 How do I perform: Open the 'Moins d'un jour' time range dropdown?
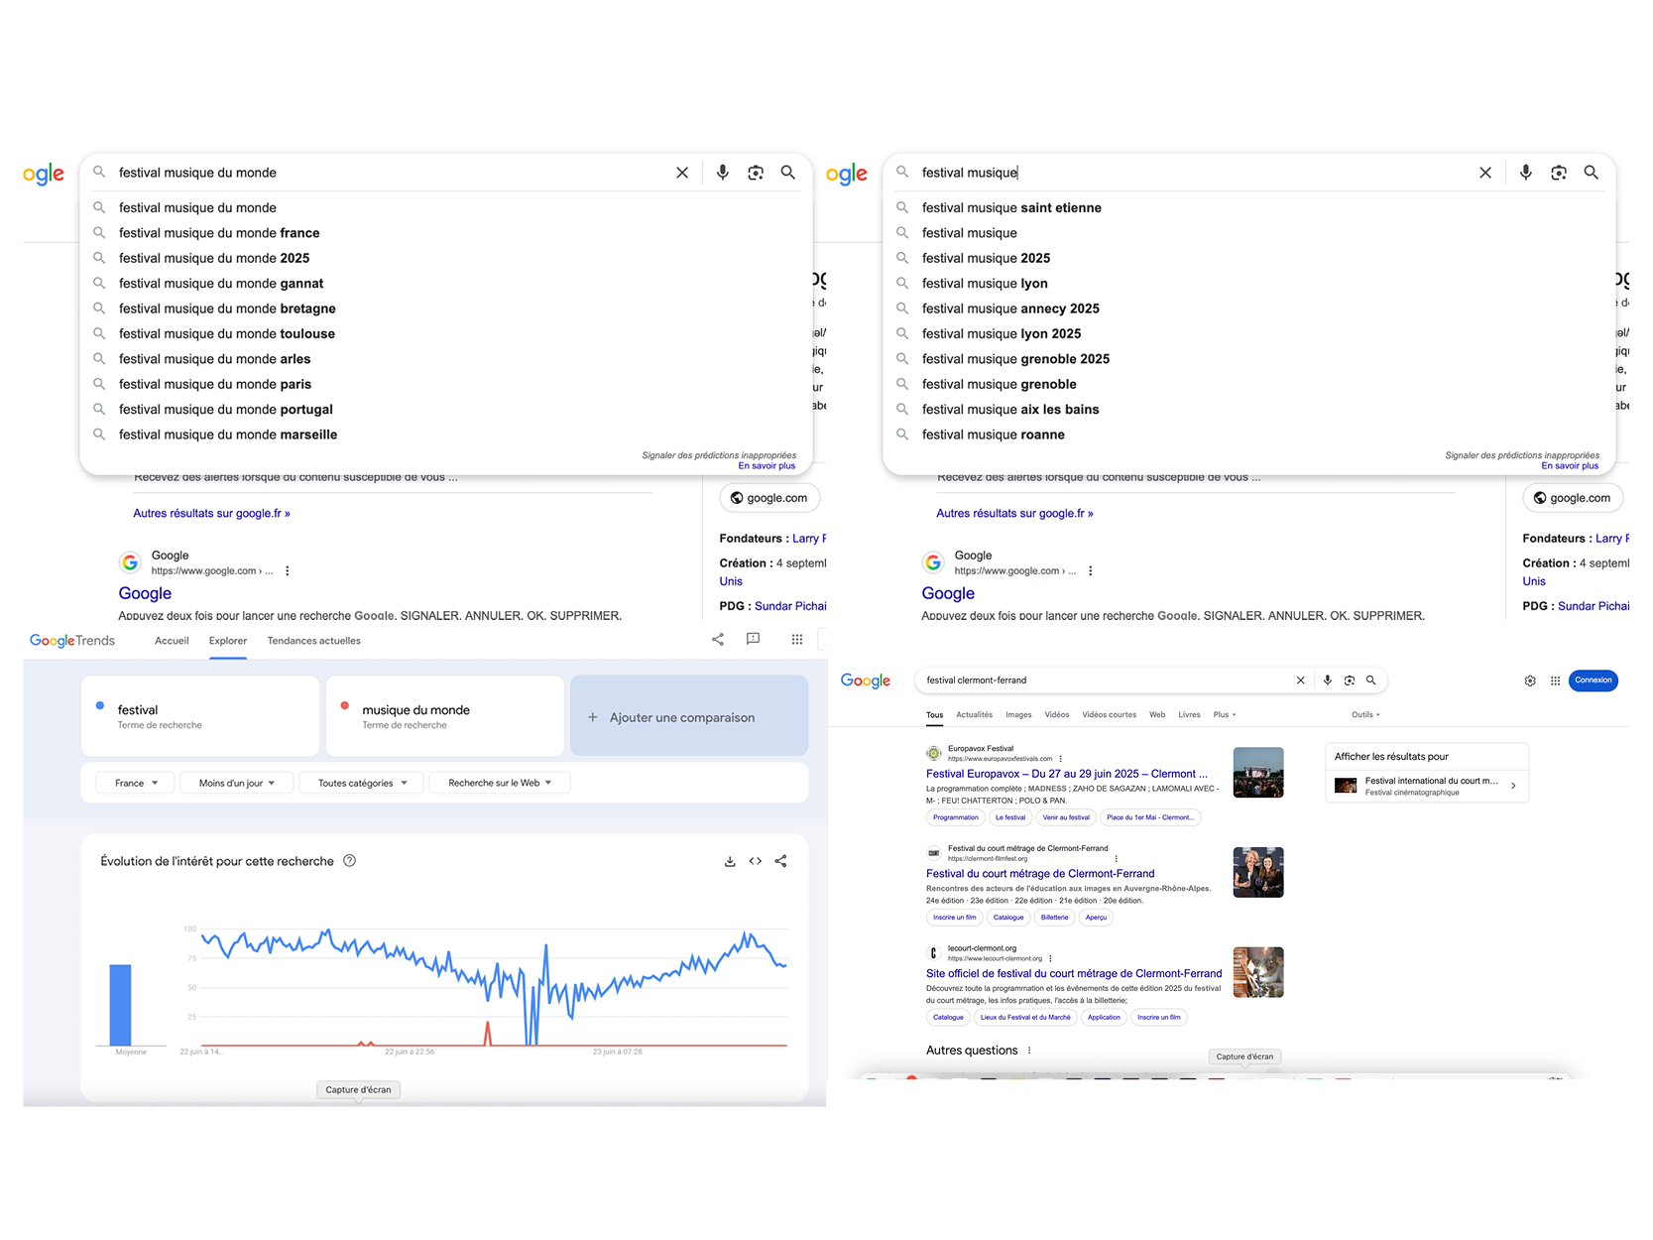[x=237, y=783]
